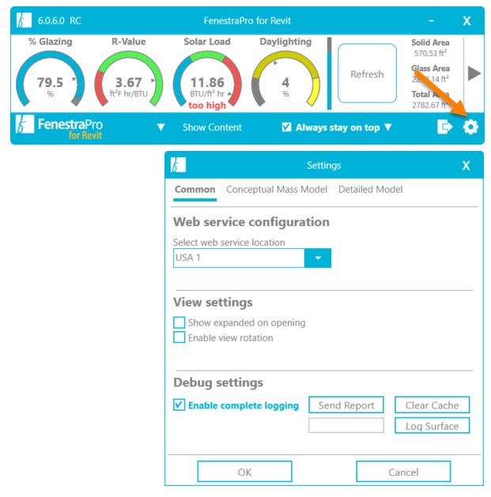491x497 pixels.
Task: Confirm settings with OK
Action: point(244,472)
